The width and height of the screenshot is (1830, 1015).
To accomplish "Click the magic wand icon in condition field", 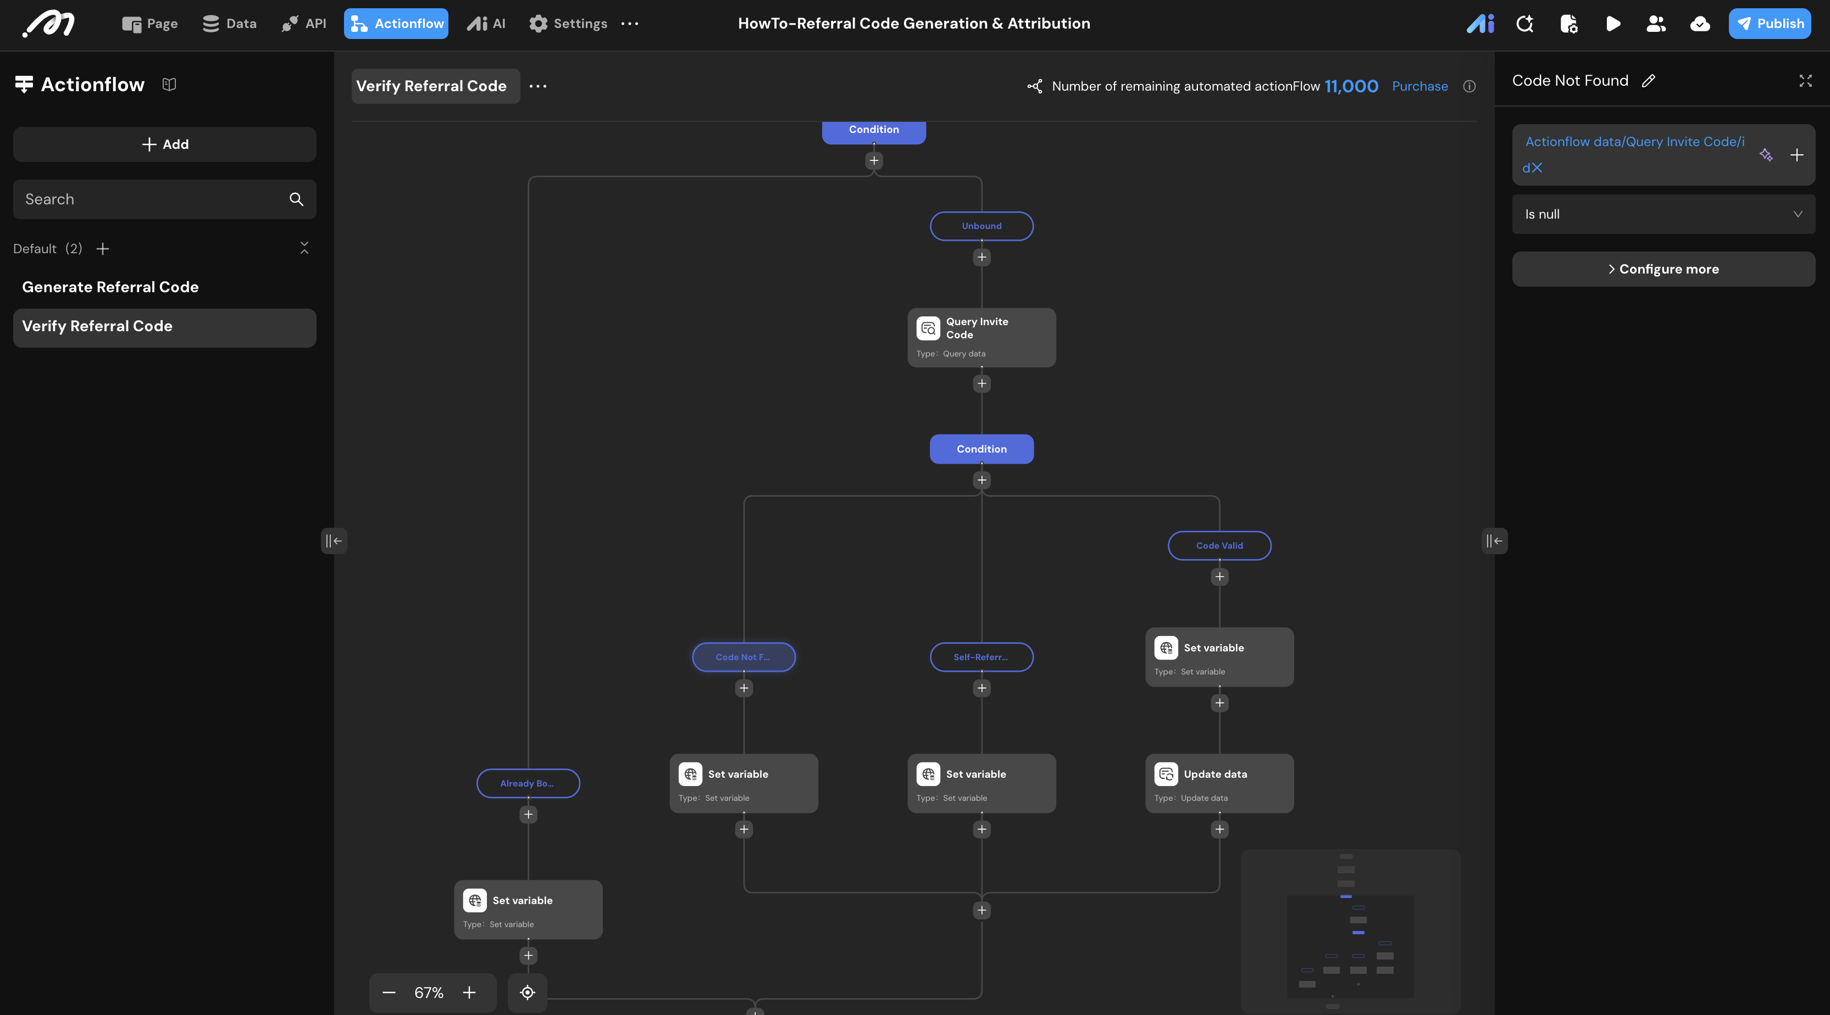I will point(1766,155).
